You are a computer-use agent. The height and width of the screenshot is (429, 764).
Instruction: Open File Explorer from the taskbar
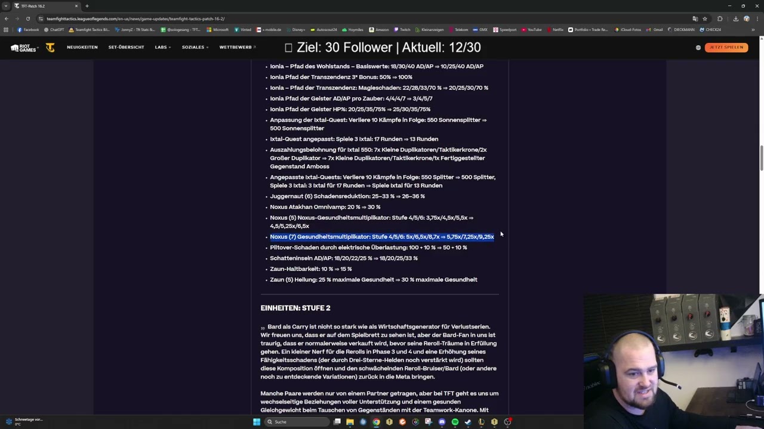(x=350, y=422)
